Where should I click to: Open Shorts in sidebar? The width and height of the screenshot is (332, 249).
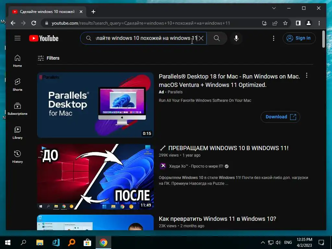point(18,85)
